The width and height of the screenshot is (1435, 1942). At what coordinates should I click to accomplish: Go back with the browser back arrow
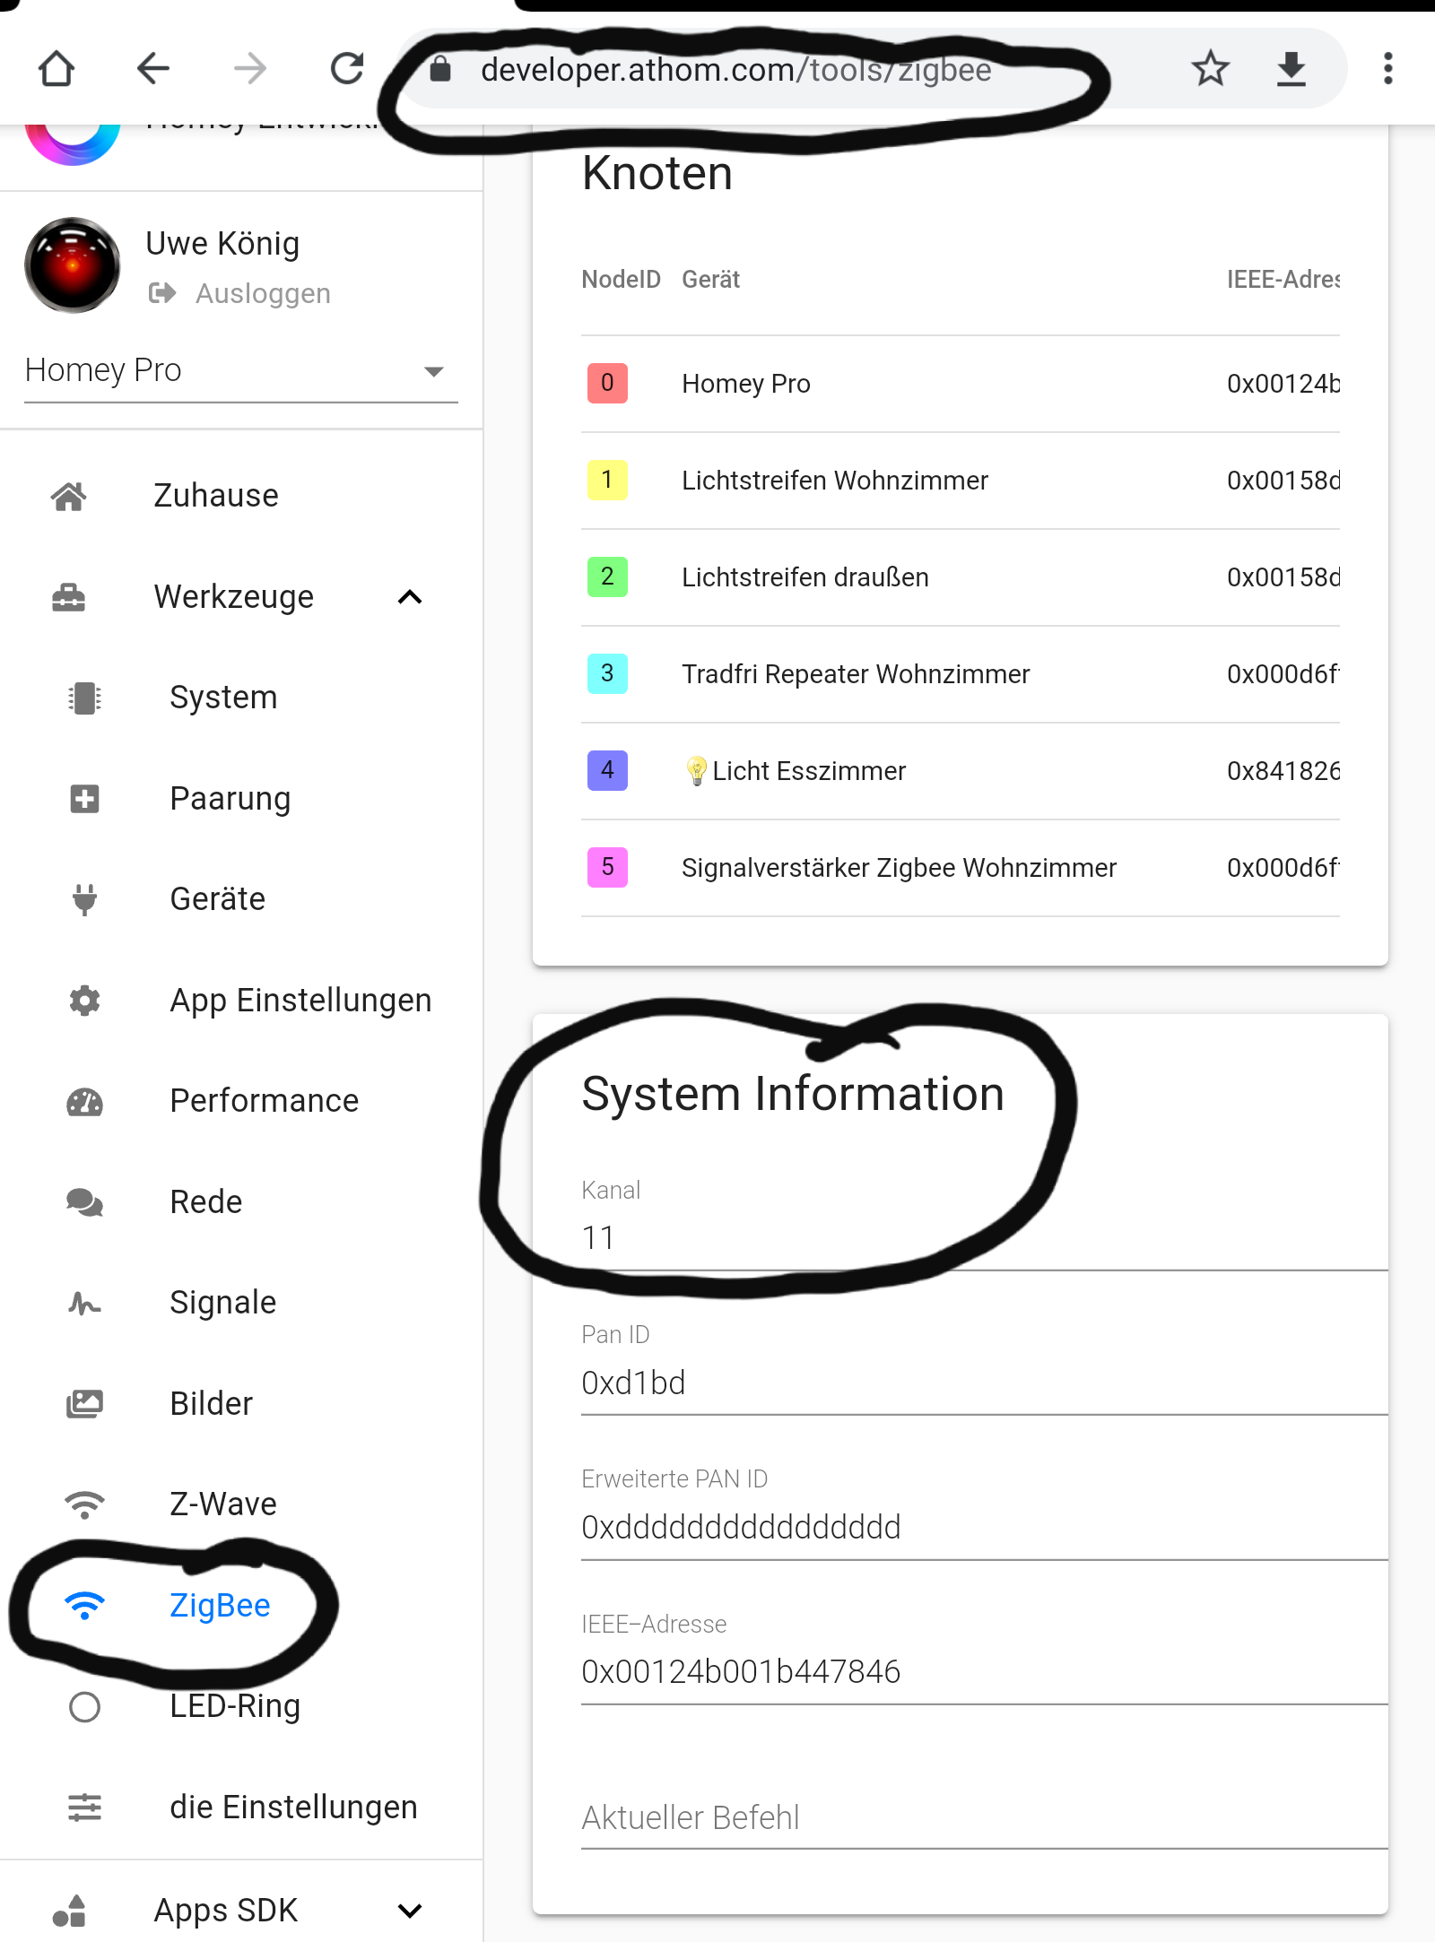(153, 68)
